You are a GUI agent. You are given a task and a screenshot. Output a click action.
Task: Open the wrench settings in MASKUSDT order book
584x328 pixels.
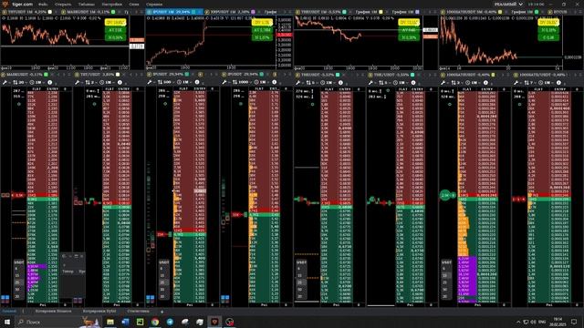[x=5, y=82]
